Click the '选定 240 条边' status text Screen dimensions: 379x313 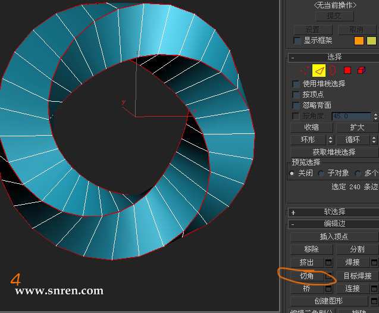point(355,187)
